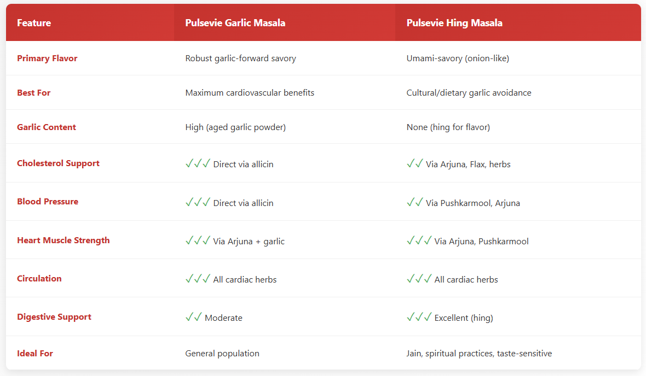Click the "Robust garlic-forward savory" cell
The image size is (646, 376).
[240, 58]
